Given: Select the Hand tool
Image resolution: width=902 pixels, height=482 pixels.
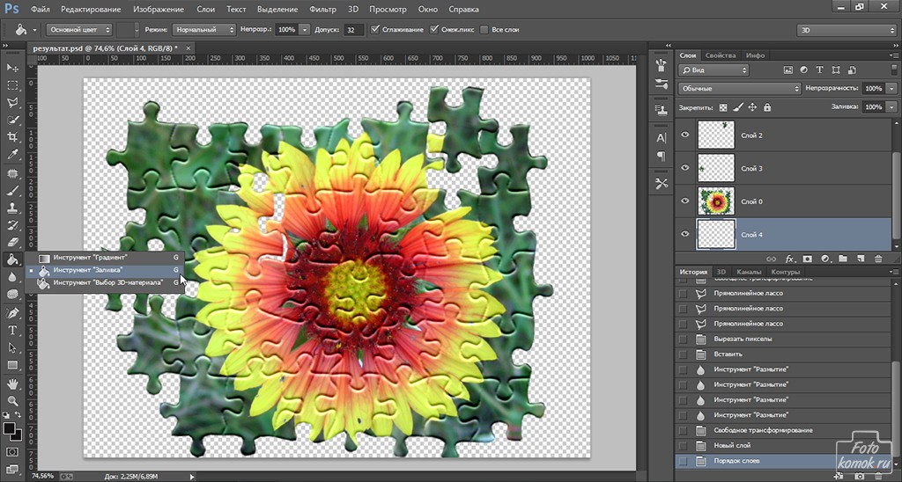Looking at the screenshot, I should (x=12, y=383).
